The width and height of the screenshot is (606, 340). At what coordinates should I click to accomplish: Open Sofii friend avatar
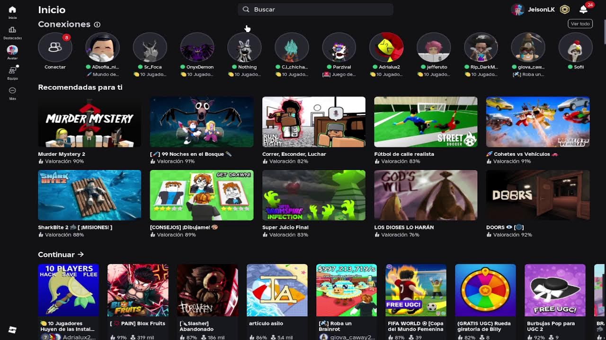(576, 47)
